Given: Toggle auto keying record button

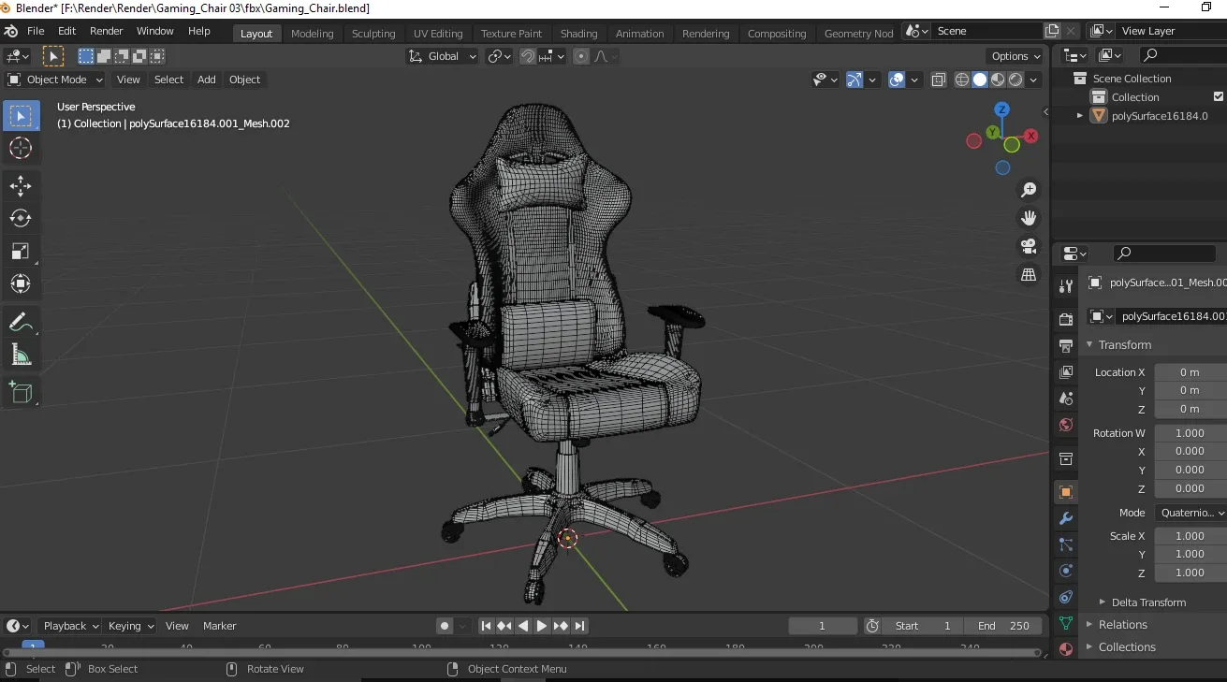Looking at the screenshot, I should [x=445, y=626].
